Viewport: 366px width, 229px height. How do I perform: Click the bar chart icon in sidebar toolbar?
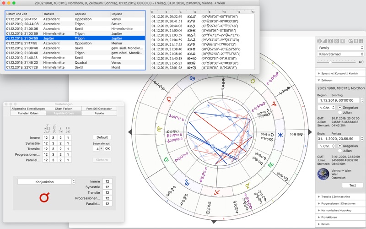(325, 41)
